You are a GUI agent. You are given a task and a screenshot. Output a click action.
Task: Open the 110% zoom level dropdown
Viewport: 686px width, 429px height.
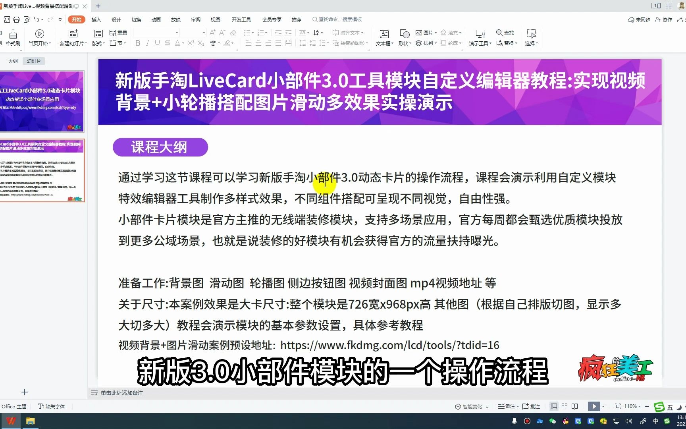click(632, 406)
